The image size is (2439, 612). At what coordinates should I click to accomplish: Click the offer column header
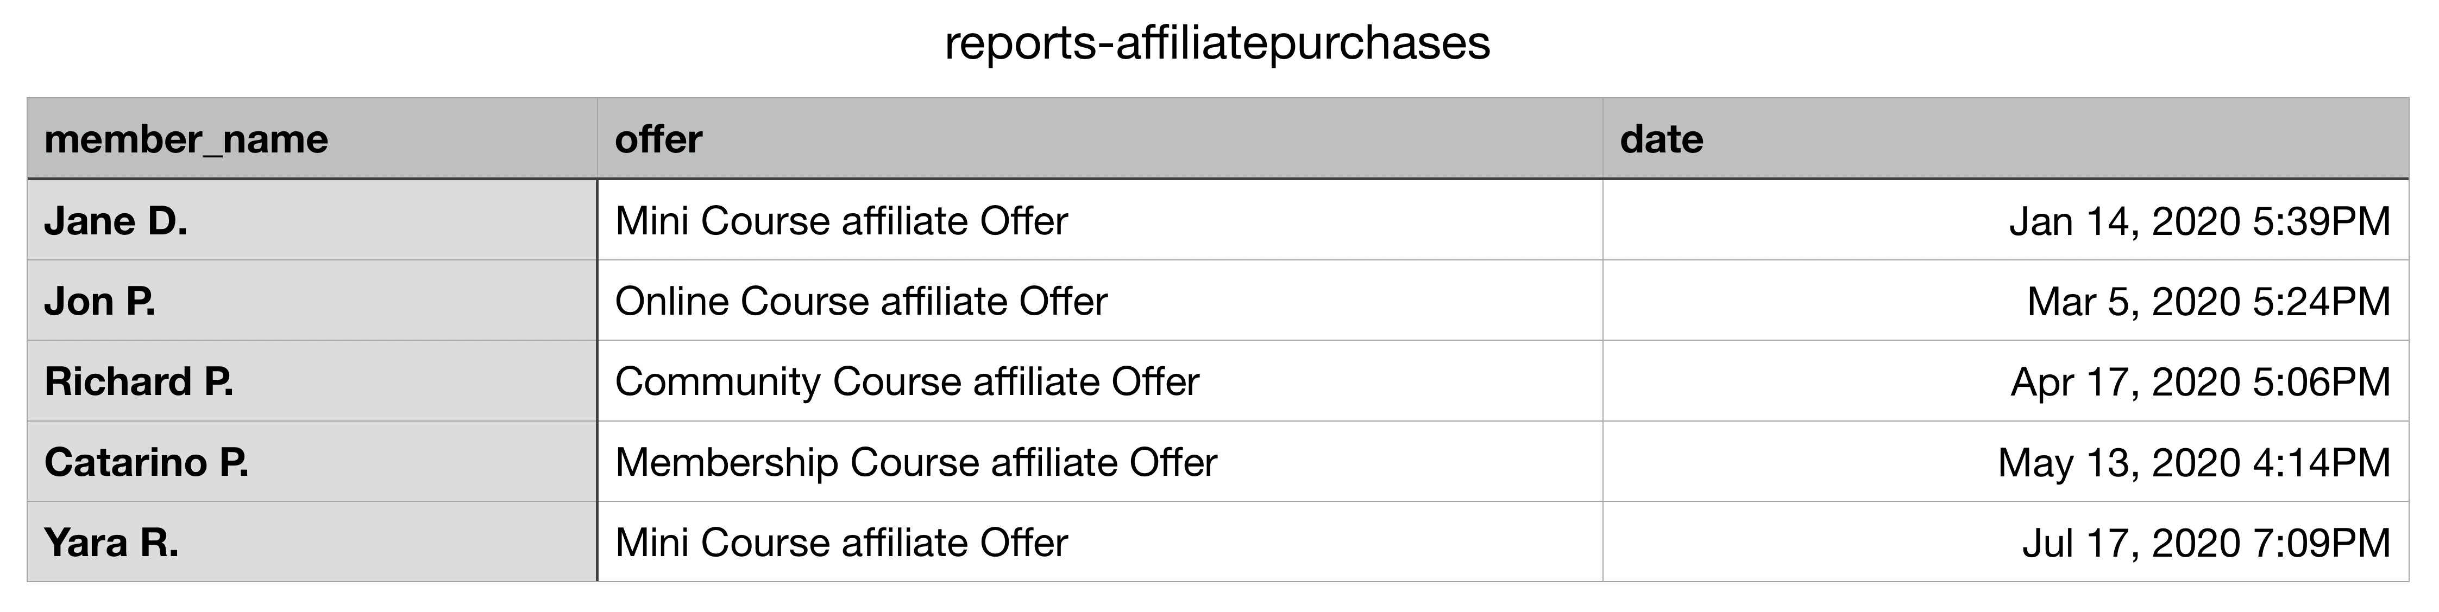[1100, 138]
